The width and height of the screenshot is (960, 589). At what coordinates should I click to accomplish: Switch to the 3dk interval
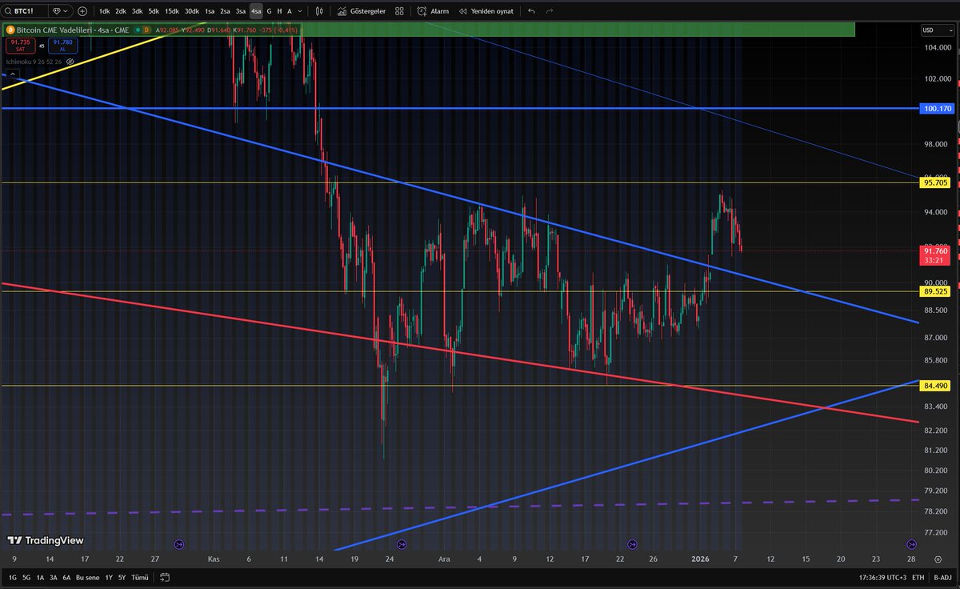[137, 11]
